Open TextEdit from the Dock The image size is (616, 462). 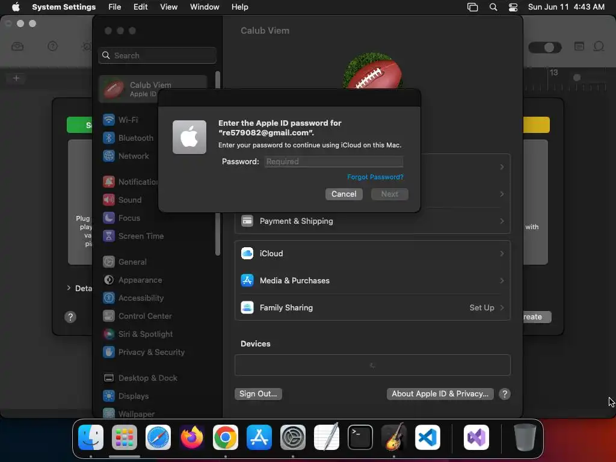click(x=327, y=437)
